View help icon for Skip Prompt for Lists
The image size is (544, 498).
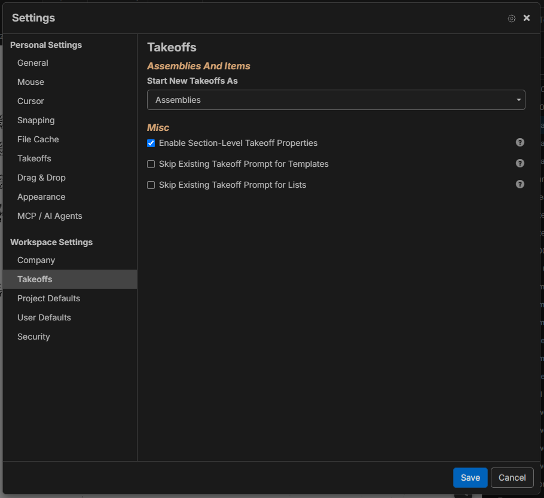(x=519, y=184)
